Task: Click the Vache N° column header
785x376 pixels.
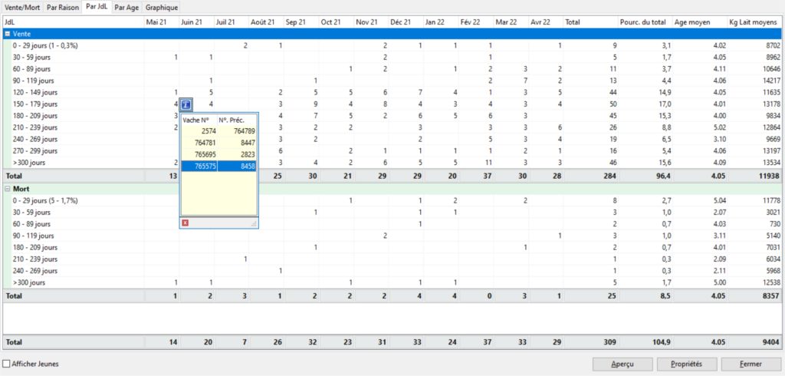Action: [198, 120]
